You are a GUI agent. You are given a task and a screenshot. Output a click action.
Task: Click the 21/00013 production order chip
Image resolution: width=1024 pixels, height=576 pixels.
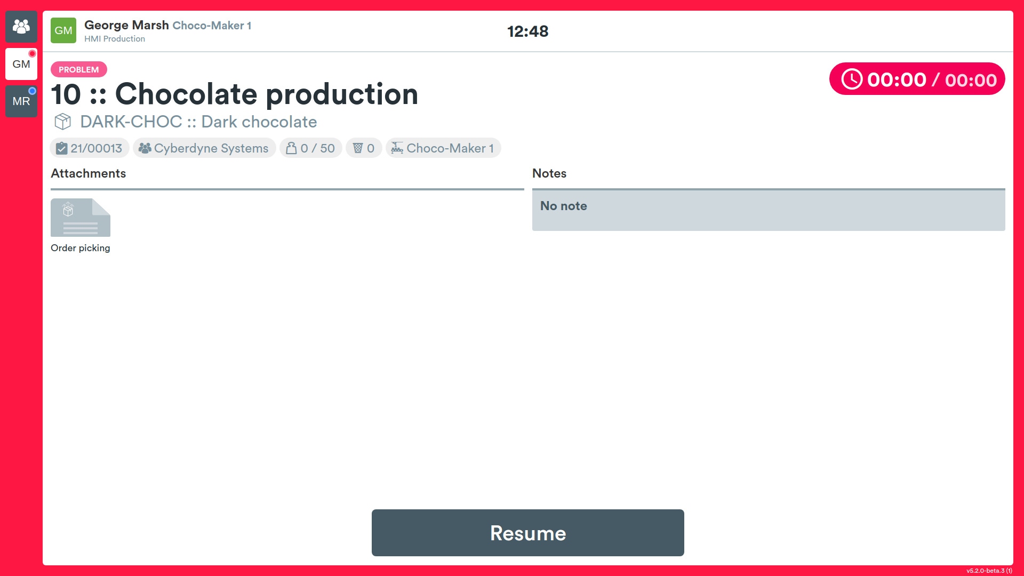(x=90, y=148)
